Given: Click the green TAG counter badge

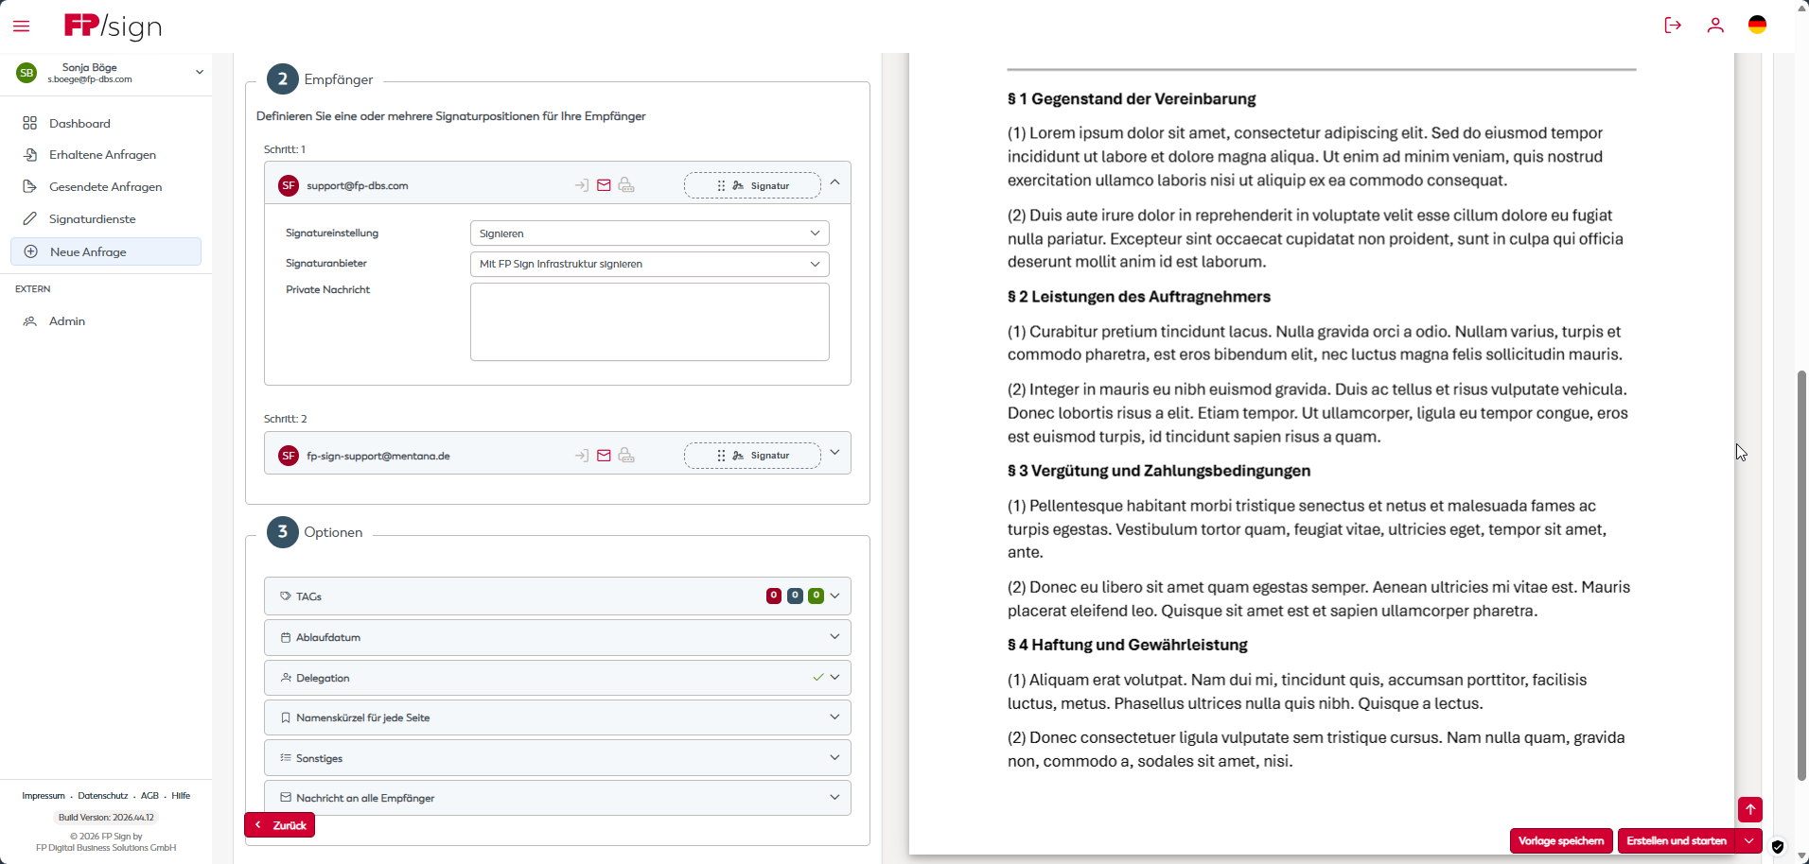Looking at the screenshot, I should [816, 596].
